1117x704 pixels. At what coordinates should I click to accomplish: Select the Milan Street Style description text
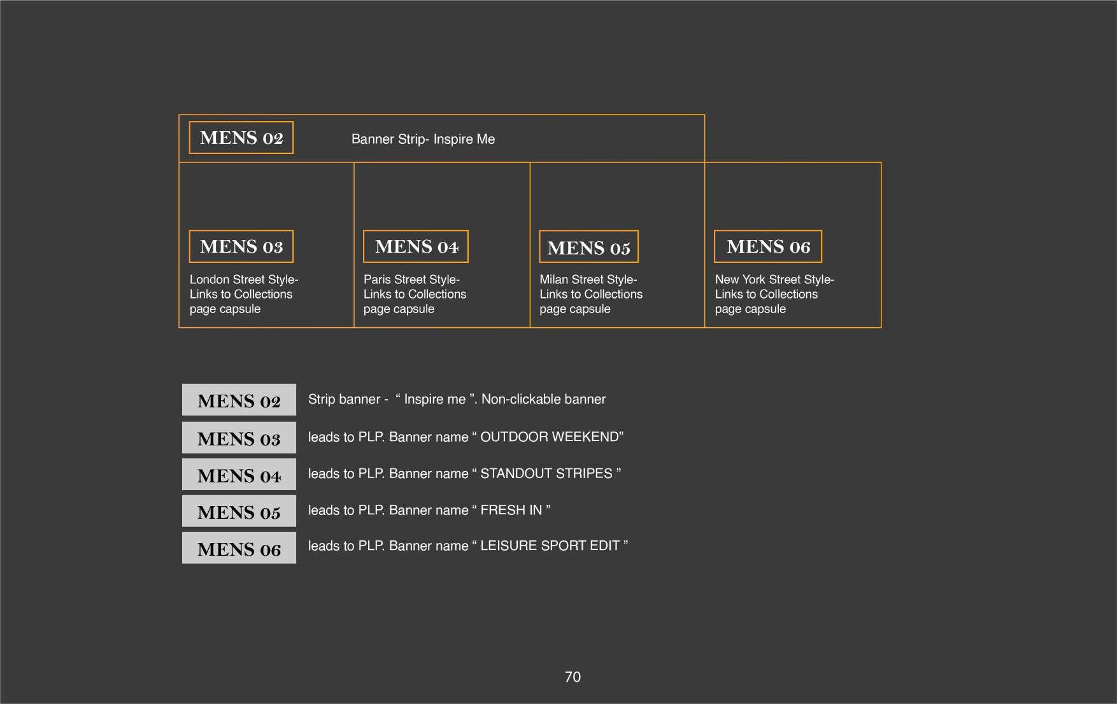click(x=591, y=294)
